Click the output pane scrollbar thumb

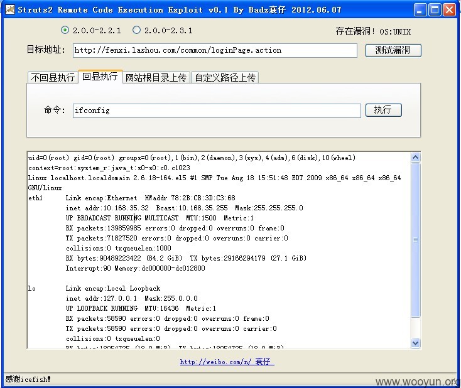415,240
